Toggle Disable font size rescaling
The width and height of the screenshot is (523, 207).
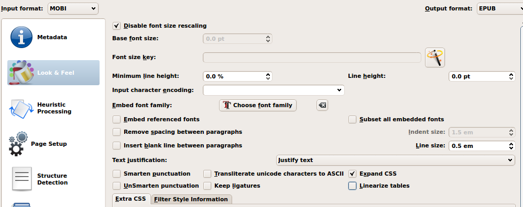tap(116, 26)
